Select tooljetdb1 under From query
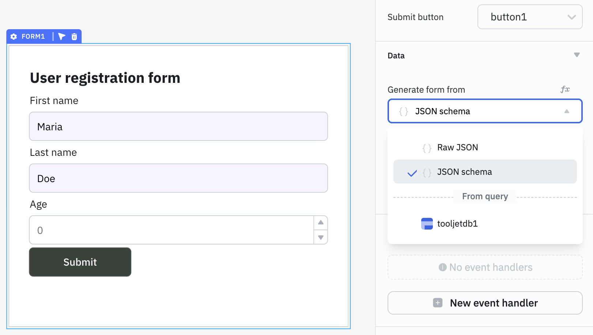 [x=458, y=223]
